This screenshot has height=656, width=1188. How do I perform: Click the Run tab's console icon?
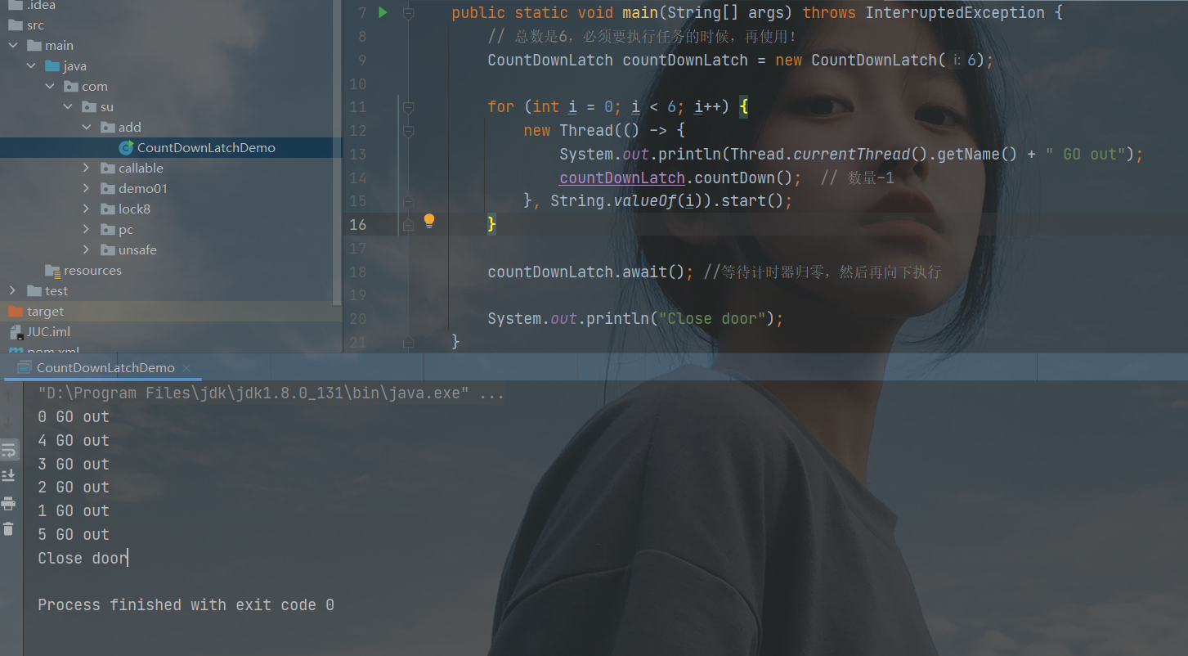(24, 368)
